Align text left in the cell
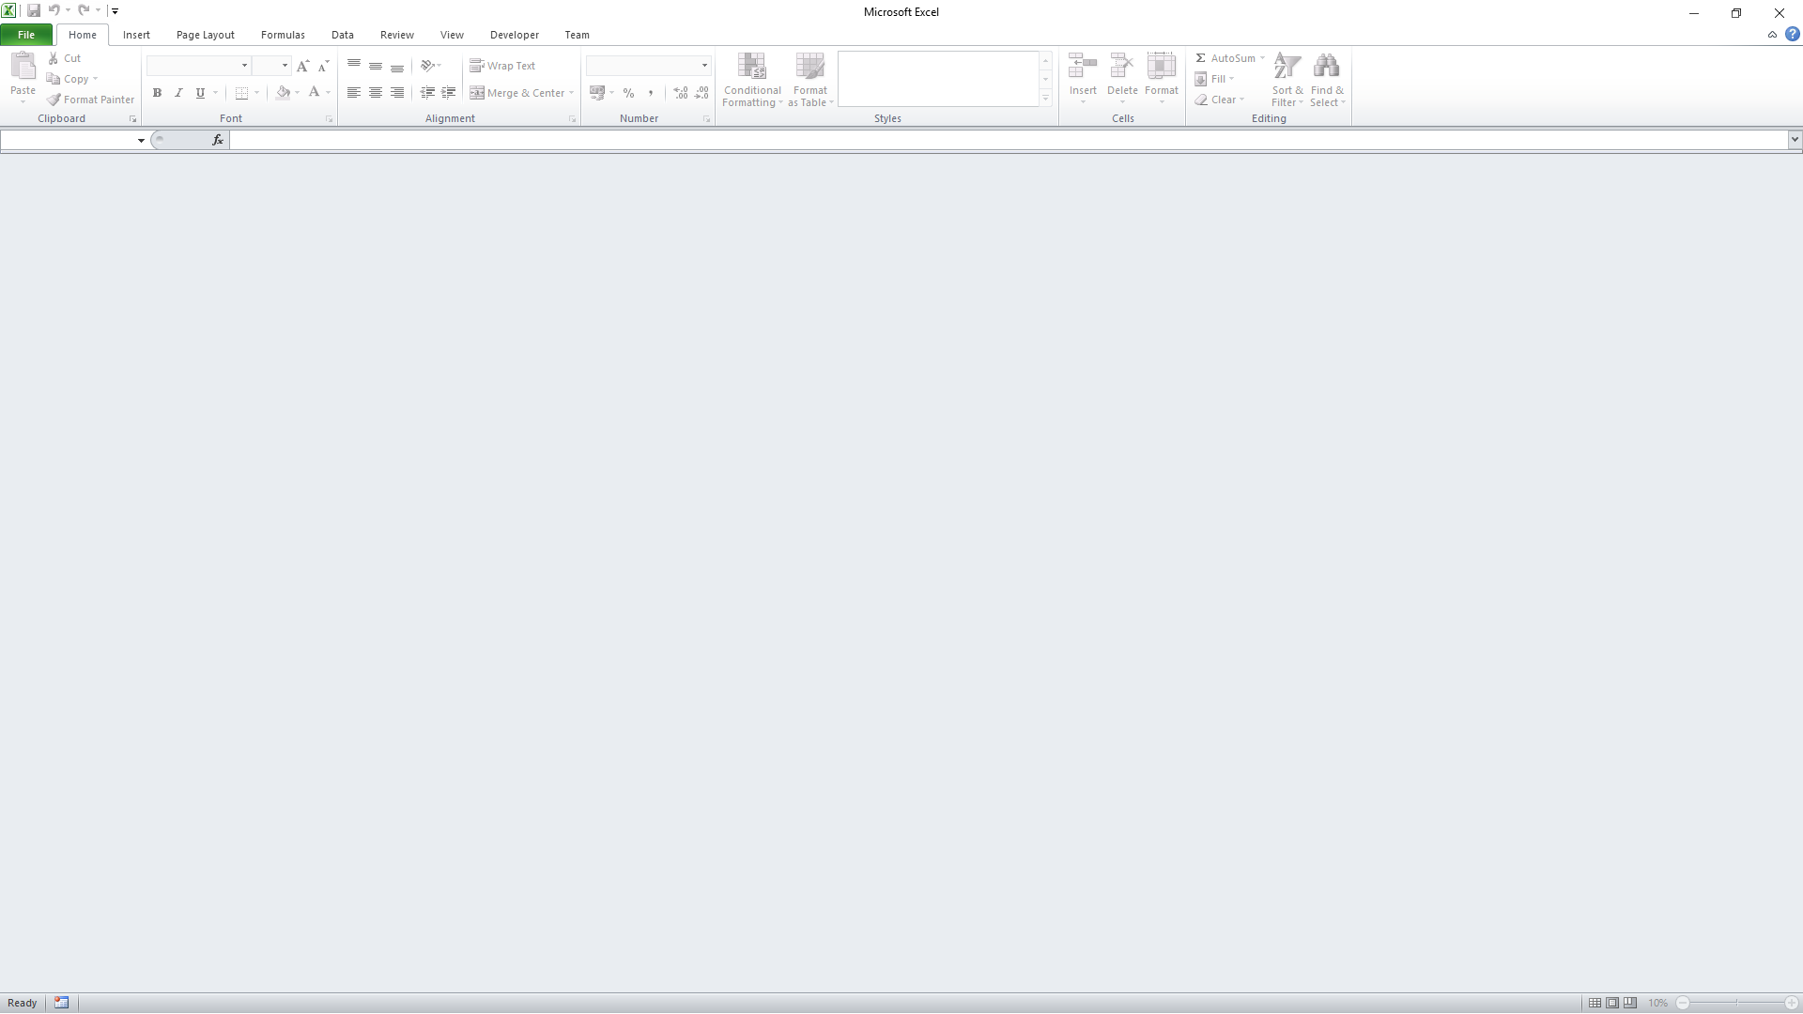This screenshot has height=1014, width=1803. click(354, 93)
